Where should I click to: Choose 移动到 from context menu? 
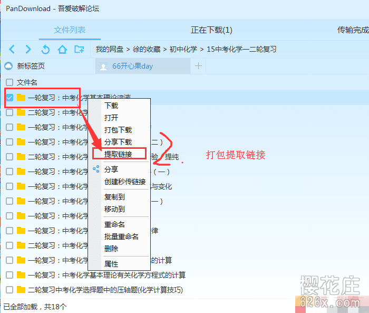[x=114, y=209]
